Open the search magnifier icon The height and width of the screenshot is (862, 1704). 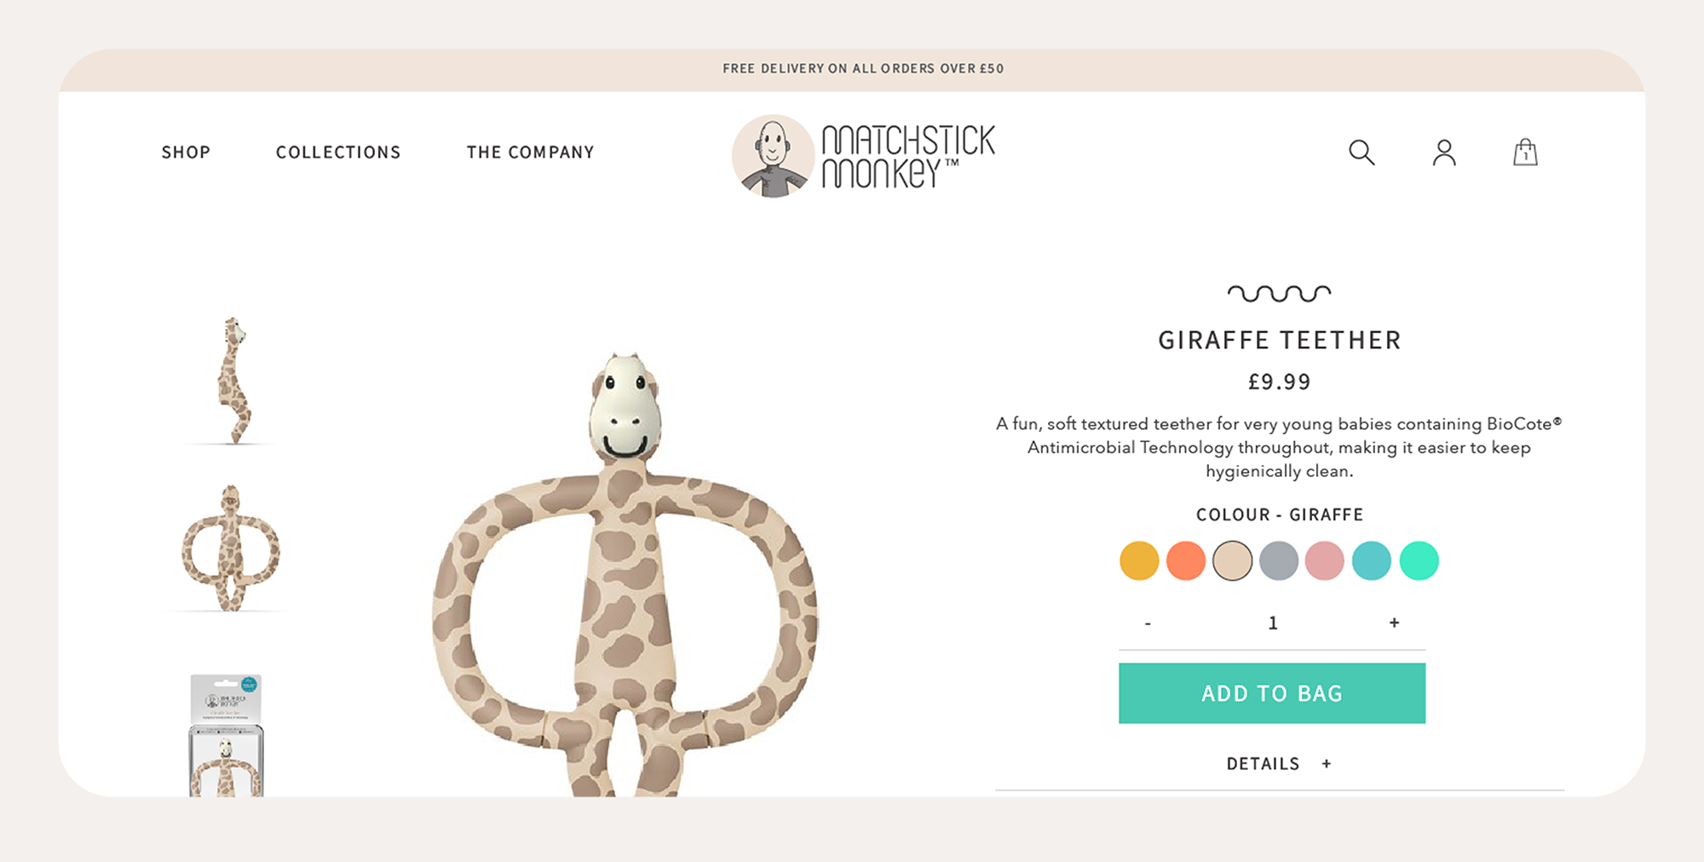(1361, 152)
